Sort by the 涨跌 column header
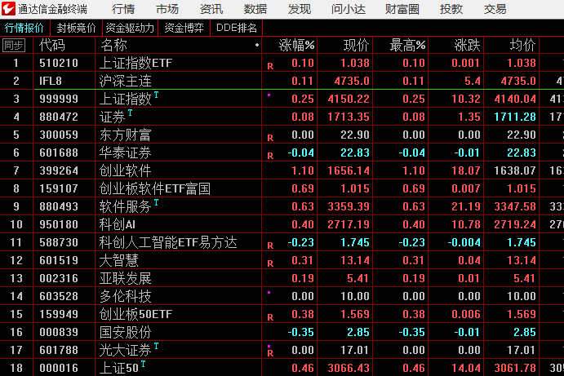The height and width of the screenshot is (376, 564). [467, 45]
